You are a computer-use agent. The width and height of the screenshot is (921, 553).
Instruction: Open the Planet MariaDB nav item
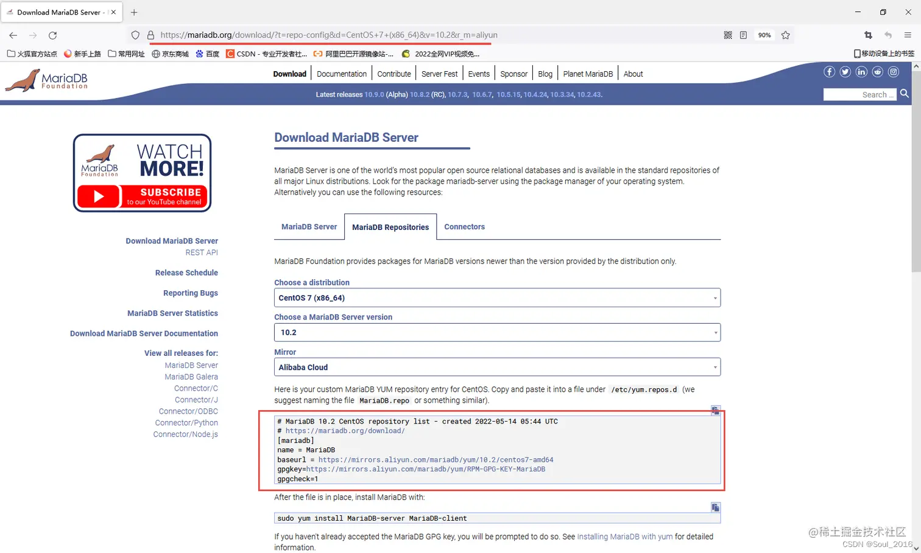[x=588, y=74]
